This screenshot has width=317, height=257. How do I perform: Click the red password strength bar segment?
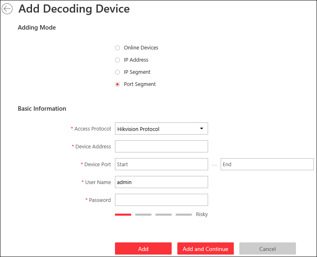pos(123,214)
